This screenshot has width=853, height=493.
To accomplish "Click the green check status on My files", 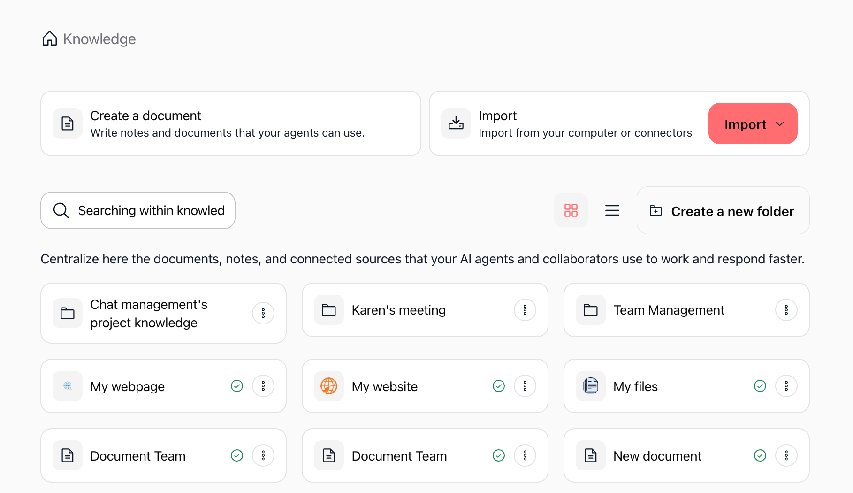I will coord(760,386).
